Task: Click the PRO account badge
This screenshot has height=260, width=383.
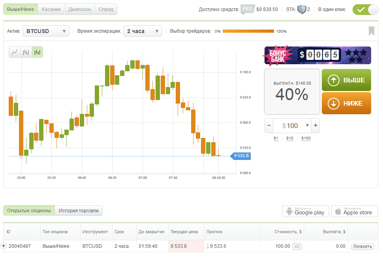Action: (247, 9)
